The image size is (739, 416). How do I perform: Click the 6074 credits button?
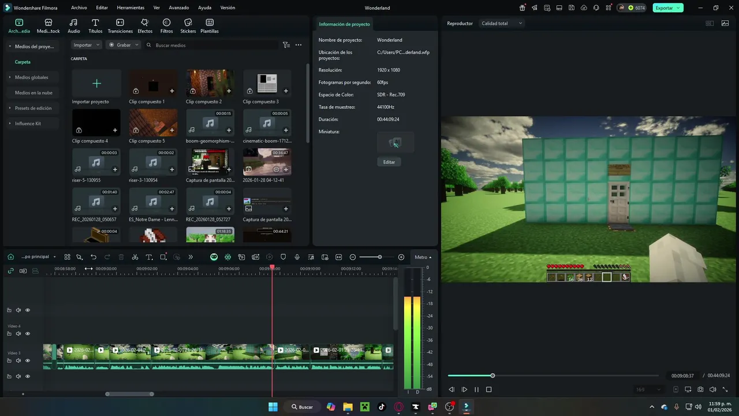632,8
